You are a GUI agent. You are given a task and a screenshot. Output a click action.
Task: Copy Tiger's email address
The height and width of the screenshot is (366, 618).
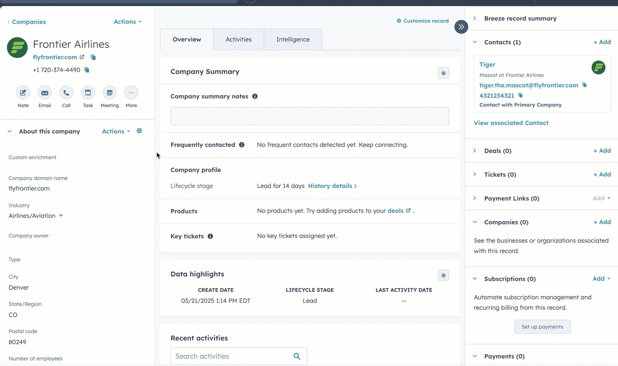tap(584, 85)
